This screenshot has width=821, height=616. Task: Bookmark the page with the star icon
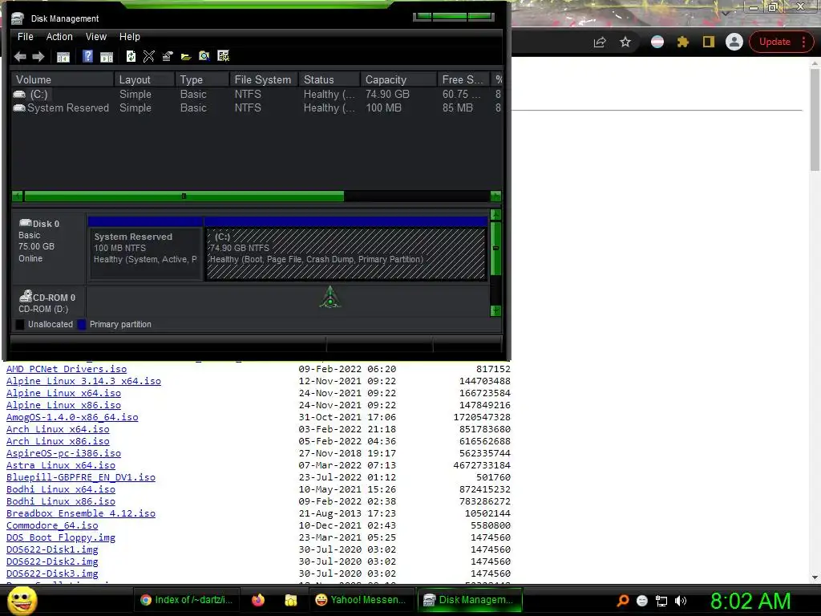625,42
